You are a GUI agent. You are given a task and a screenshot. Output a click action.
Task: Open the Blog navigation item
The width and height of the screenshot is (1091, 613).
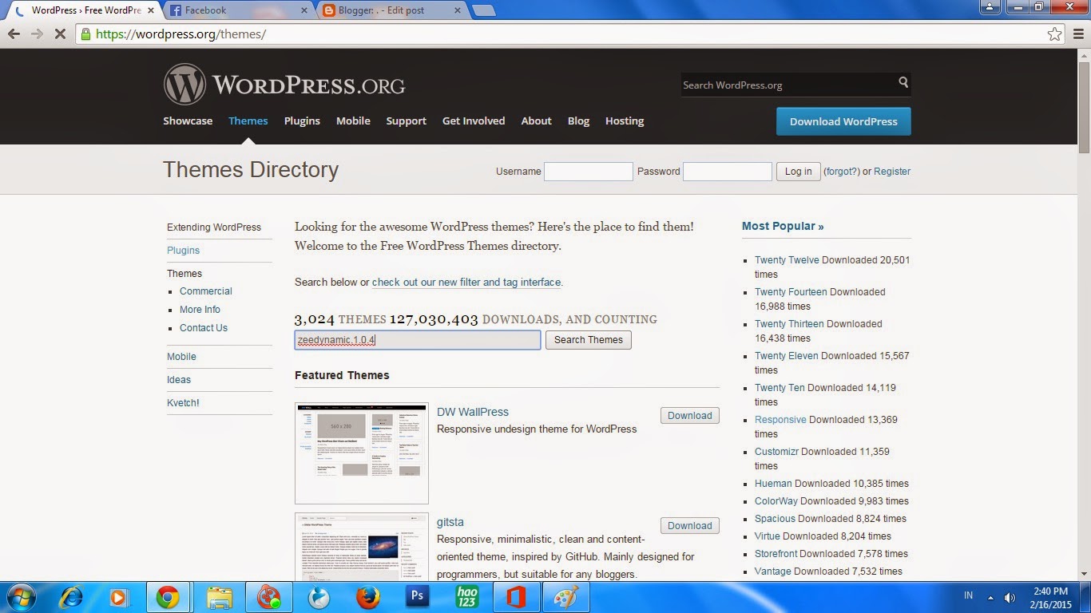(578, 121)
